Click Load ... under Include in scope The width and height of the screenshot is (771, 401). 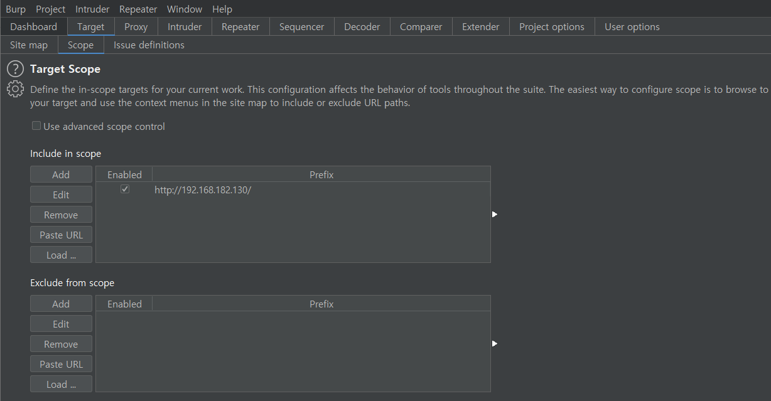61,255
